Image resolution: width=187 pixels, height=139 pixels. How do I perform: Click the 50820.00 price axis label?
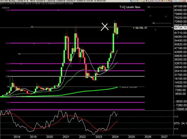(x=180, y=44)
